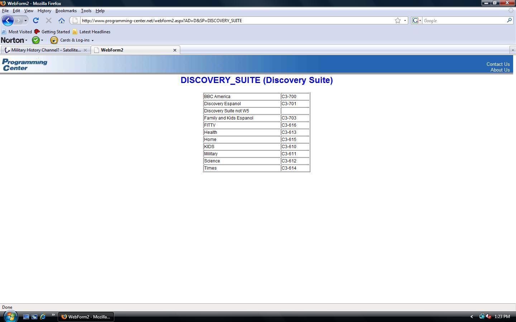This screenshot has width=516, height=322.
Task: Click the Forward navigation arrow
Action: click(19, 20)
